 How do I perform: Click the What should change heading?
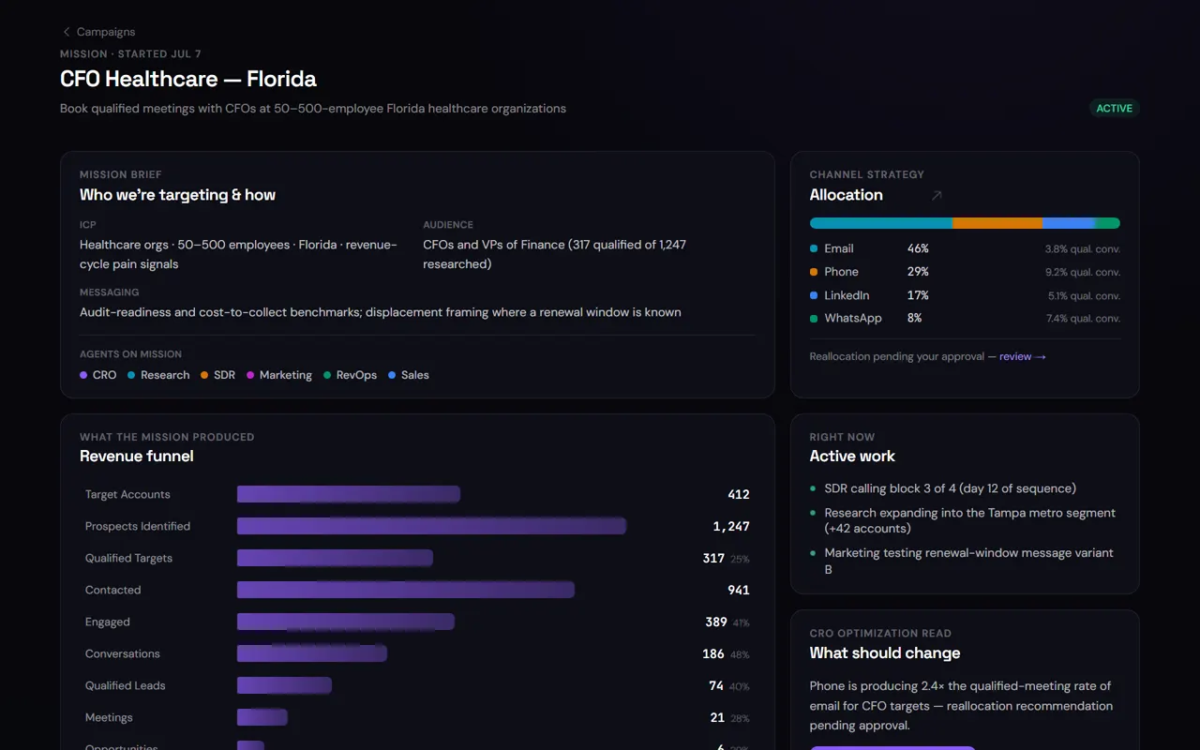click(x=885, y=653)
